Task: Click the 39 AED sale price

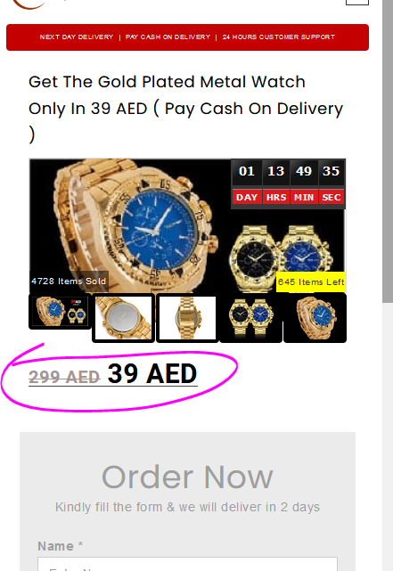Action: click(152, 373)
